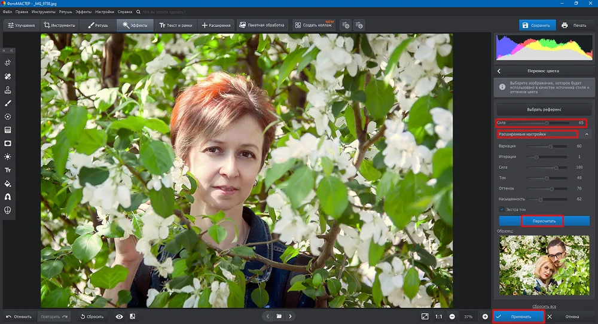Click Отменить undo button
598x324 pixels.
pyautogui.click(x=19, y=316)
